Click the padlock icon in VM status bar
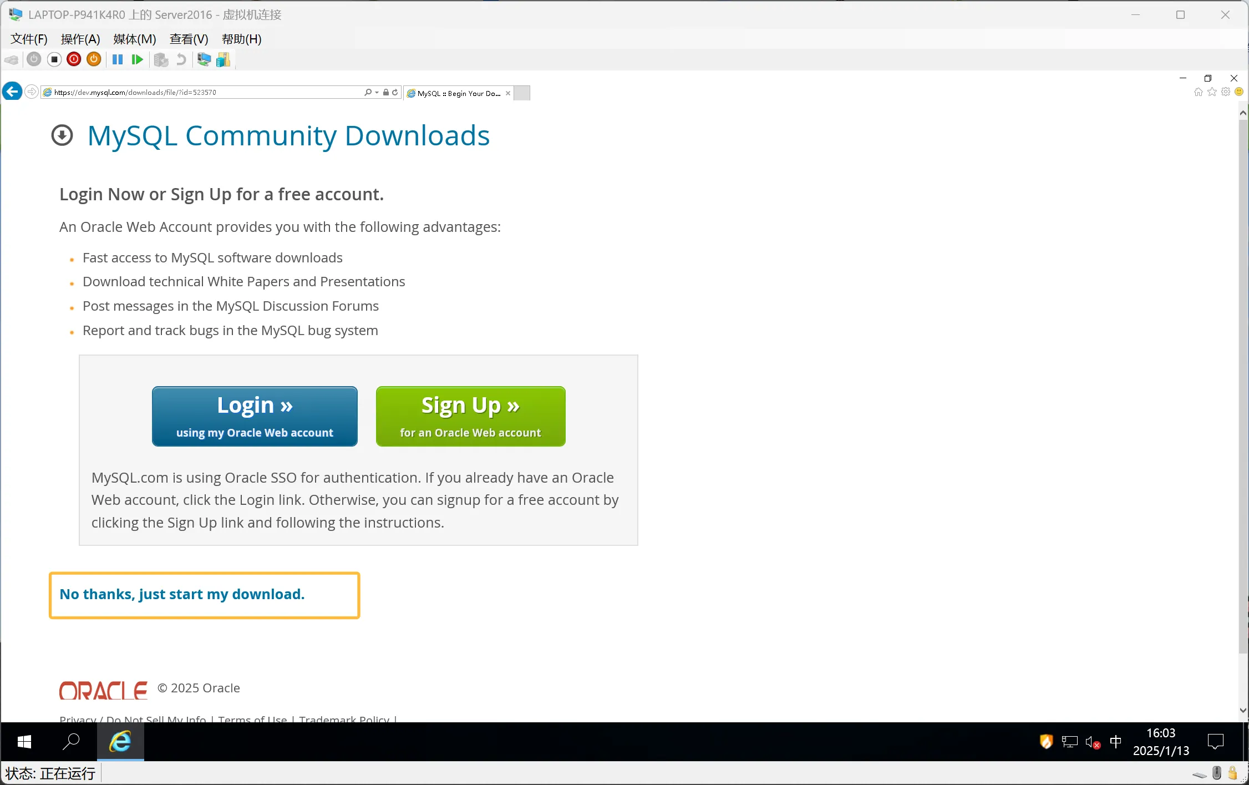This screenshot has height=785, width=1249. click(x=1233, y=773)
